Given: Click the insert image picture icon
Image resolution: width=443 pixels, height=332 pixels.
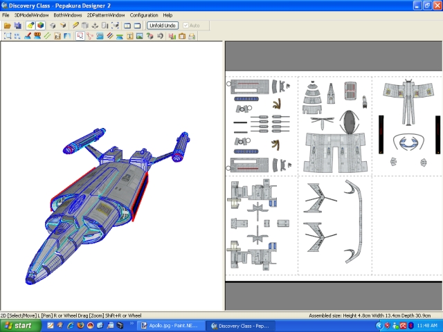Looking at the screenshot, I should tap(140, 36).
